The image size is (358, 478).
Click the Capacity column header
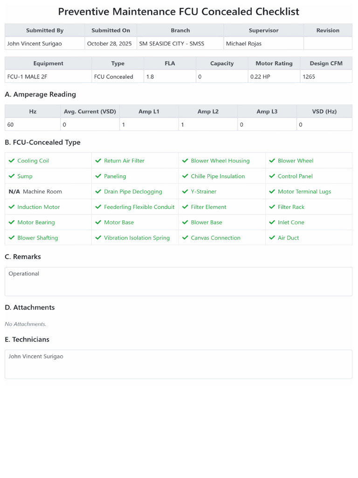pos(222,63)
